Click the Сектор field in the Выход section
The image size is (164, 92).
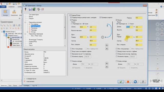[139, 41]
